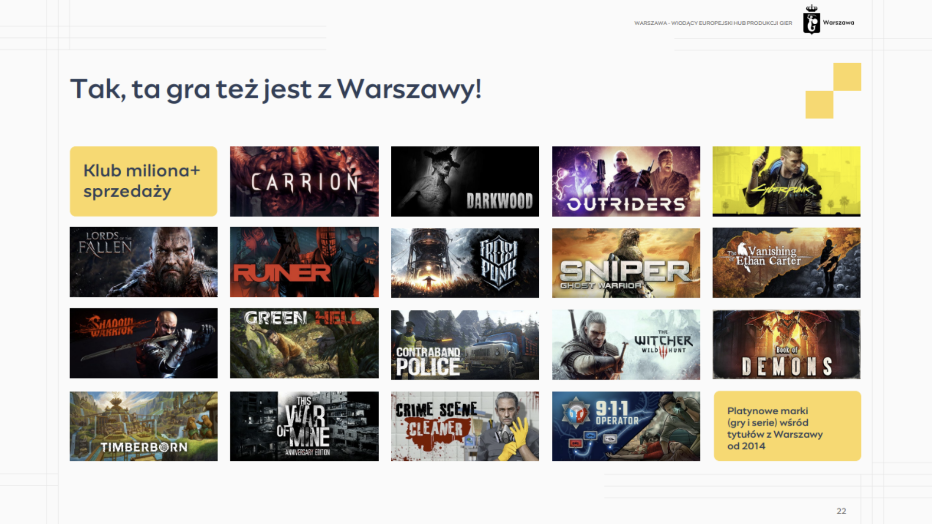Select The Witcher Wild Hunt cover

click(x=626, y=344)
